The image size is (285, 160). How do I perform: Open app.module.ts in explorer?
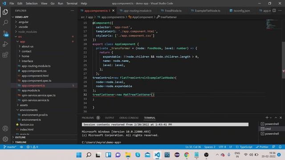point(31,90)
